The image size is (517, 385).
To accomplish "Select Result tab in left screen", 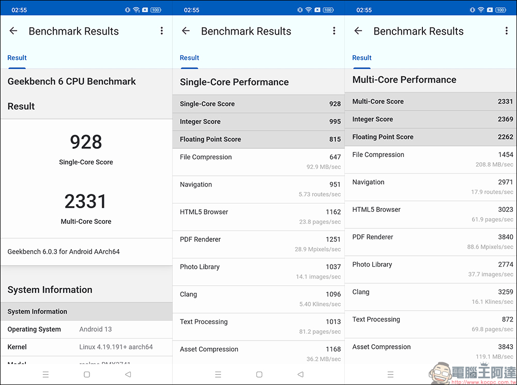I will coord(17,58).
